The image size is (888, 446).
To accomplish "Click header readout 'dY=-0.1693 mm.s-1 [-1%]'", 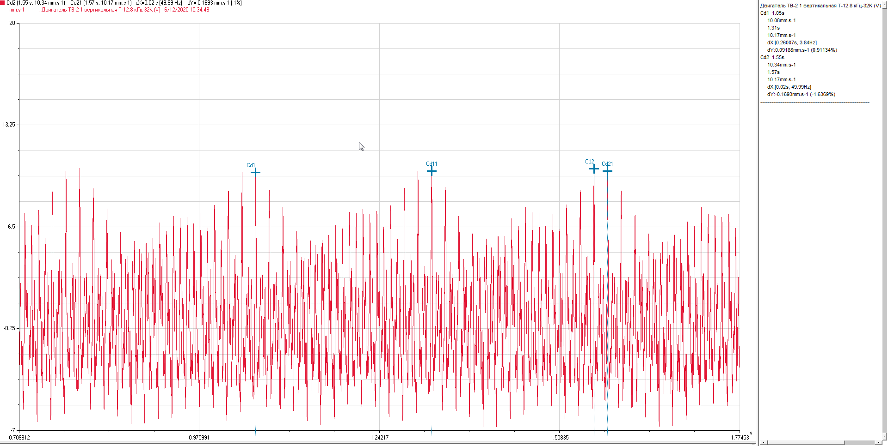I will pos(215,3).
